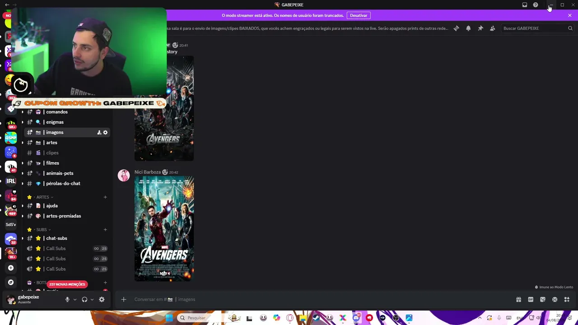The height and width of the screenshot is (325, 578).
Task: Open File Explorer from the taskbar
Action: click(x=303, y=318)
